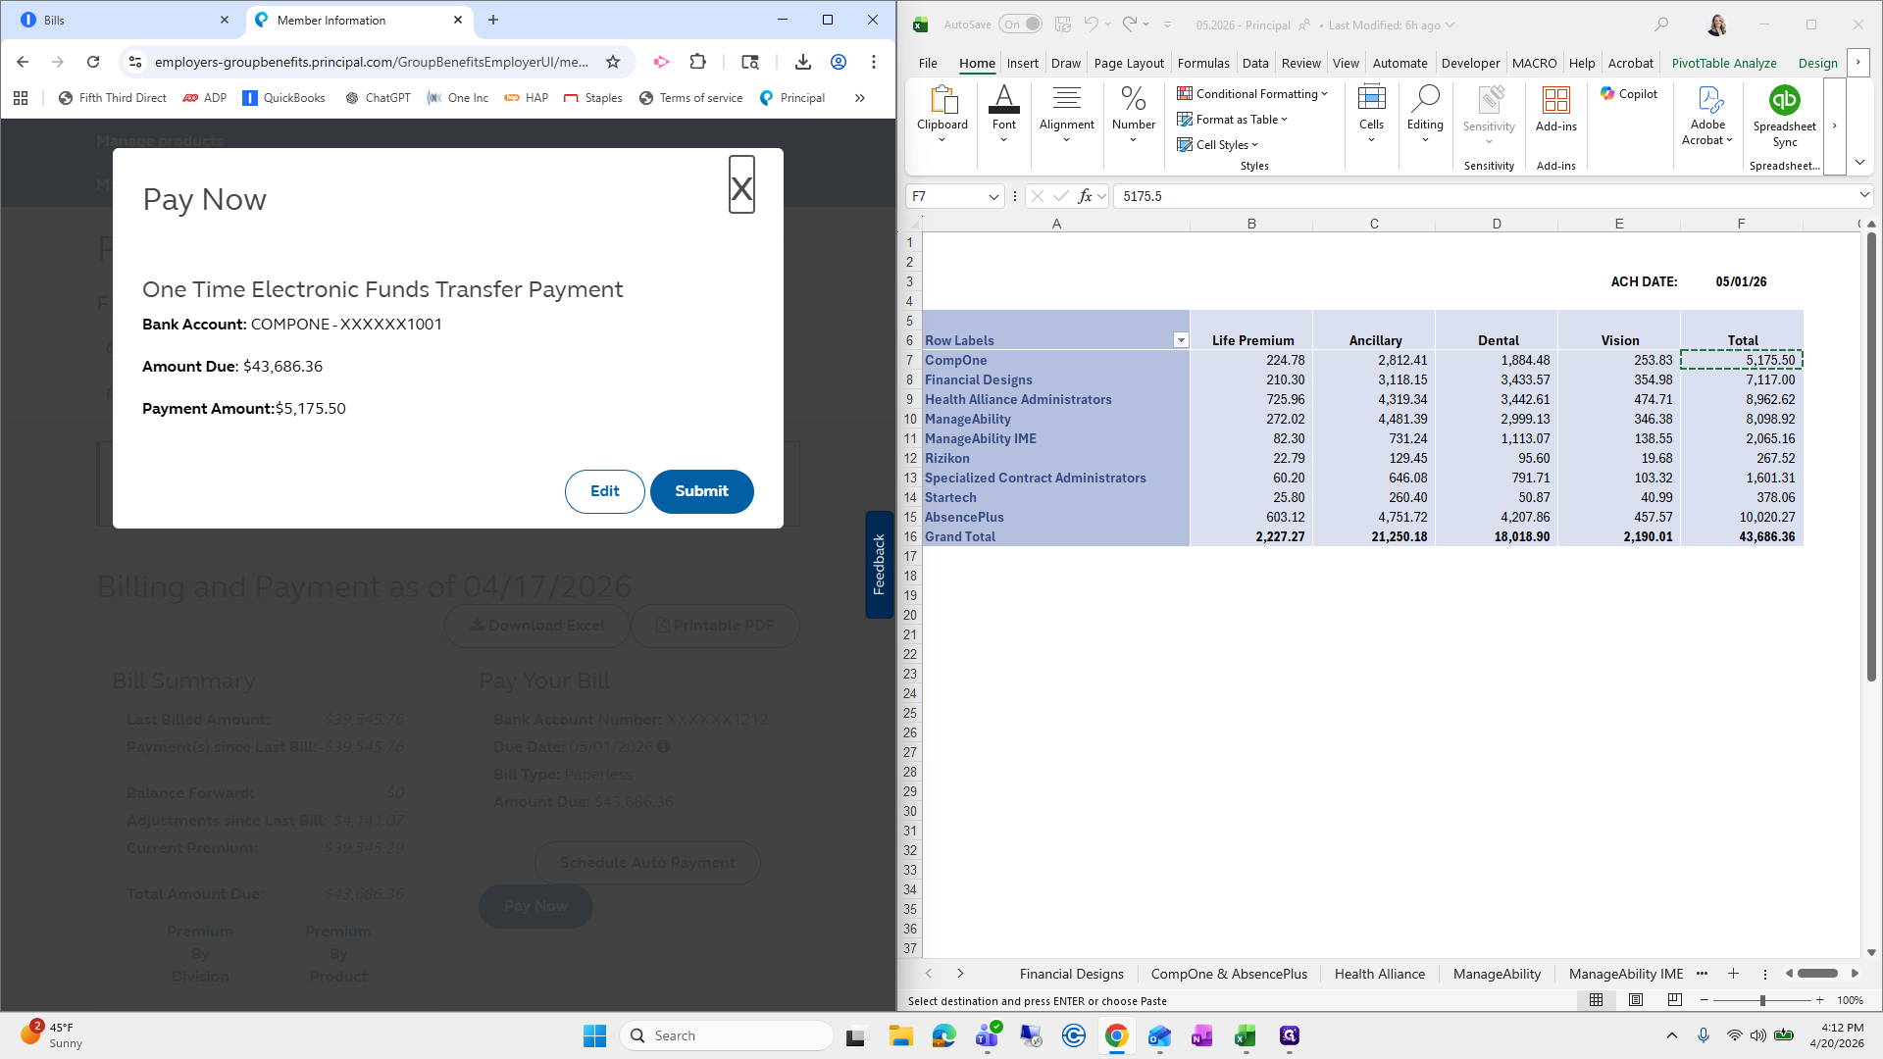Click the Submit payment button
This screenshot has height=1059, width=1883.
pyautogui.click(x=701, y=491)
